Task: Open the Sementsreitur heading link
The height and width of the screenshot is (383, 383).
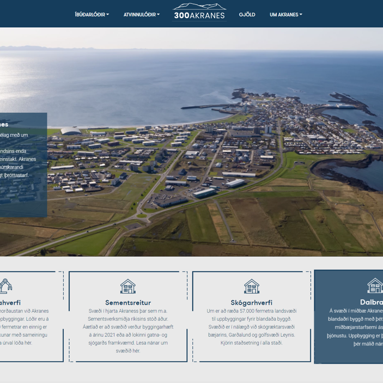Action: coord(128,302)
